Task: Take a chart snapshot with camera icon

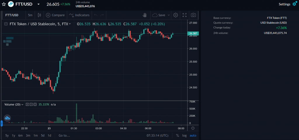Action: click(x=193, y=15)
